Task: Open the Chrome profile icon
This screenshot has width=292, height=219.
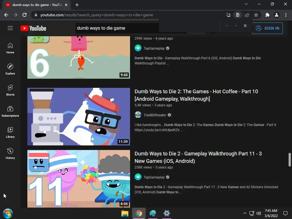Action: tap(277, 15)
